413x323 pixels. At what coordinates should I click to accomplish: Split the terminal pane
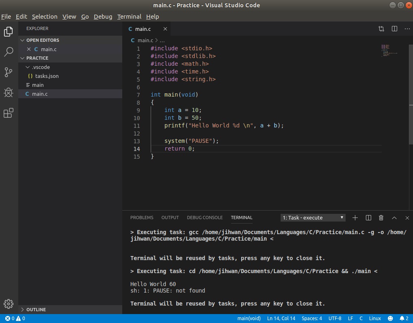point(368,217)
